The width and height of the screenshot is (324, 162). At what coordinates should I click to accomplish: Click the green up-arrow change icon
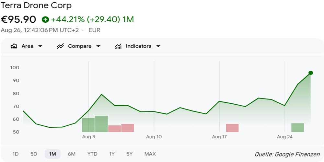click(x=45, y=20)
